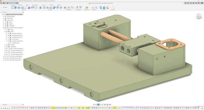Toggle visibility of the Origin folder

click(x=6, y=22)
